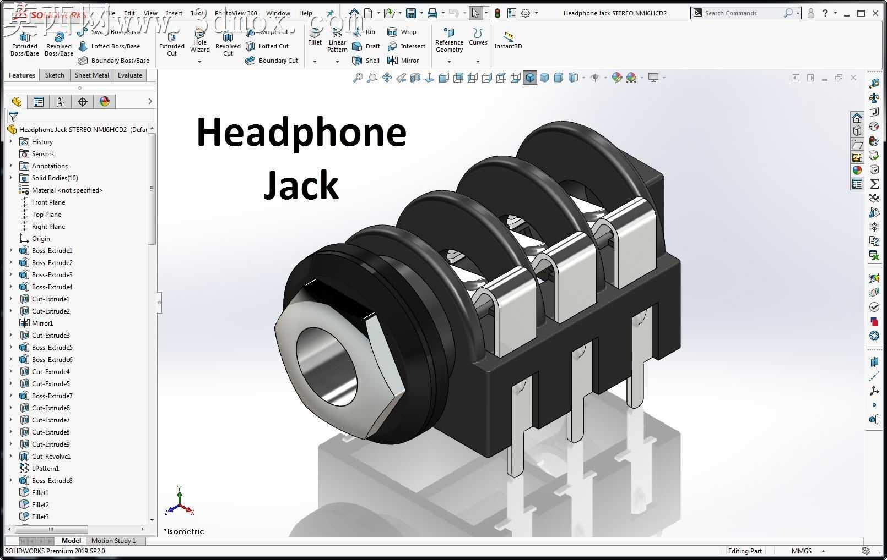Click the Extruded Boss/Base tool

coord(24,44)
